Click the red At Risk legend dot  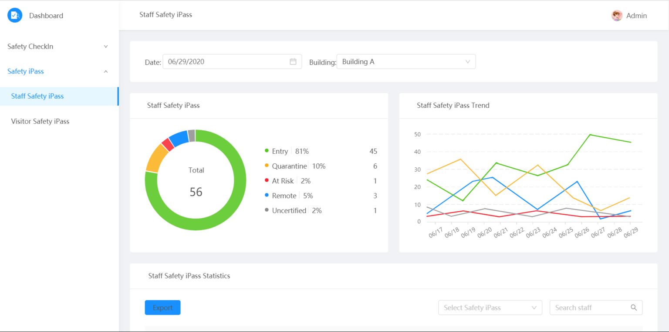click(x=267, y=180)
